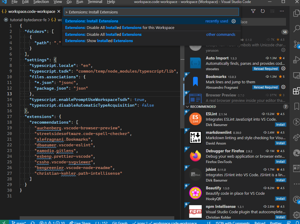Install the ESLint extension
Viewport: 300px width, 224px height.
pos(280,125)
